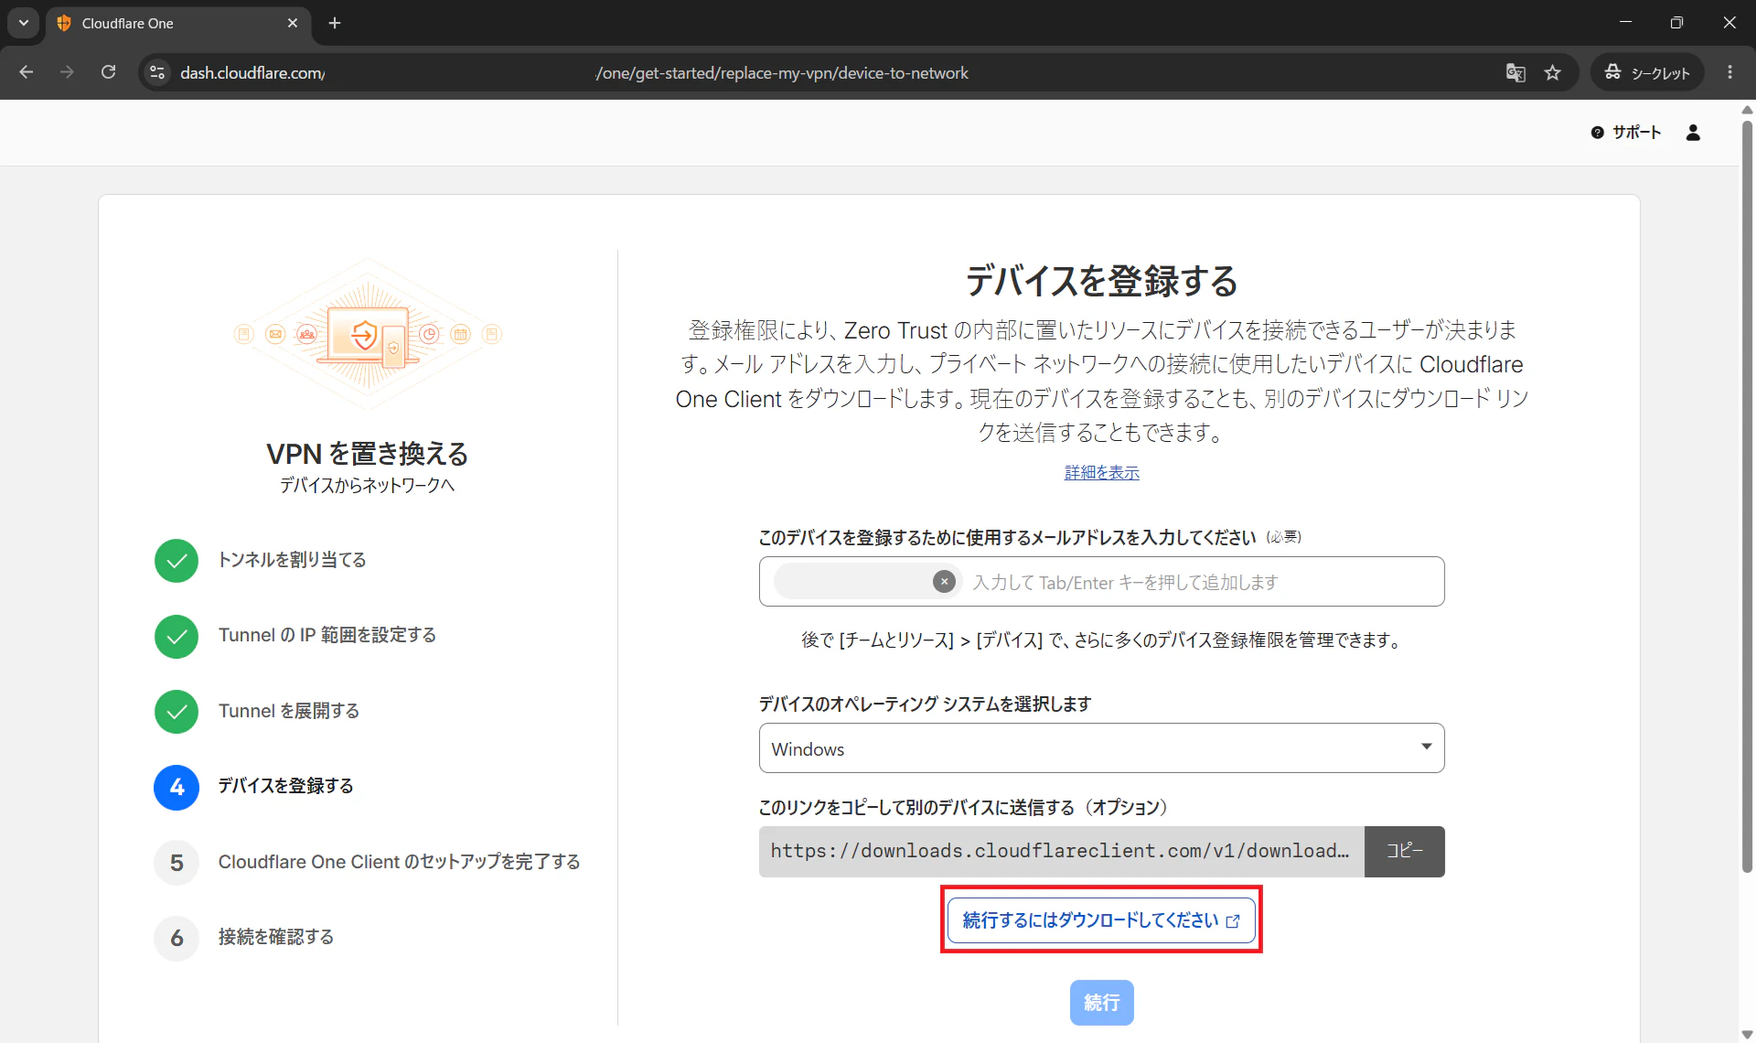Go to step Tunnel を展開する

pyautogui.click(x=289, y=711)
